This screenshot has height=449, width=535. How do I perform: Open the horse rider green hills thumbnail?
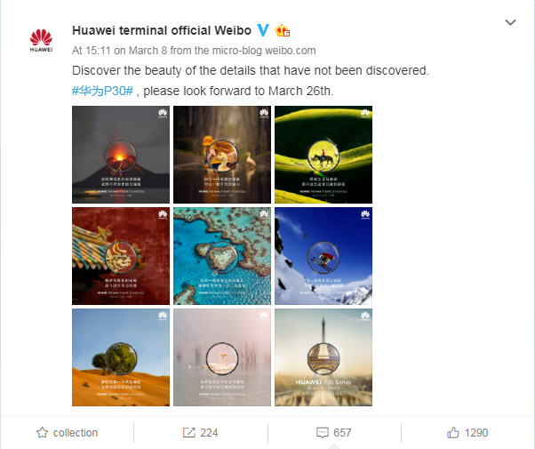click(323, 155)
